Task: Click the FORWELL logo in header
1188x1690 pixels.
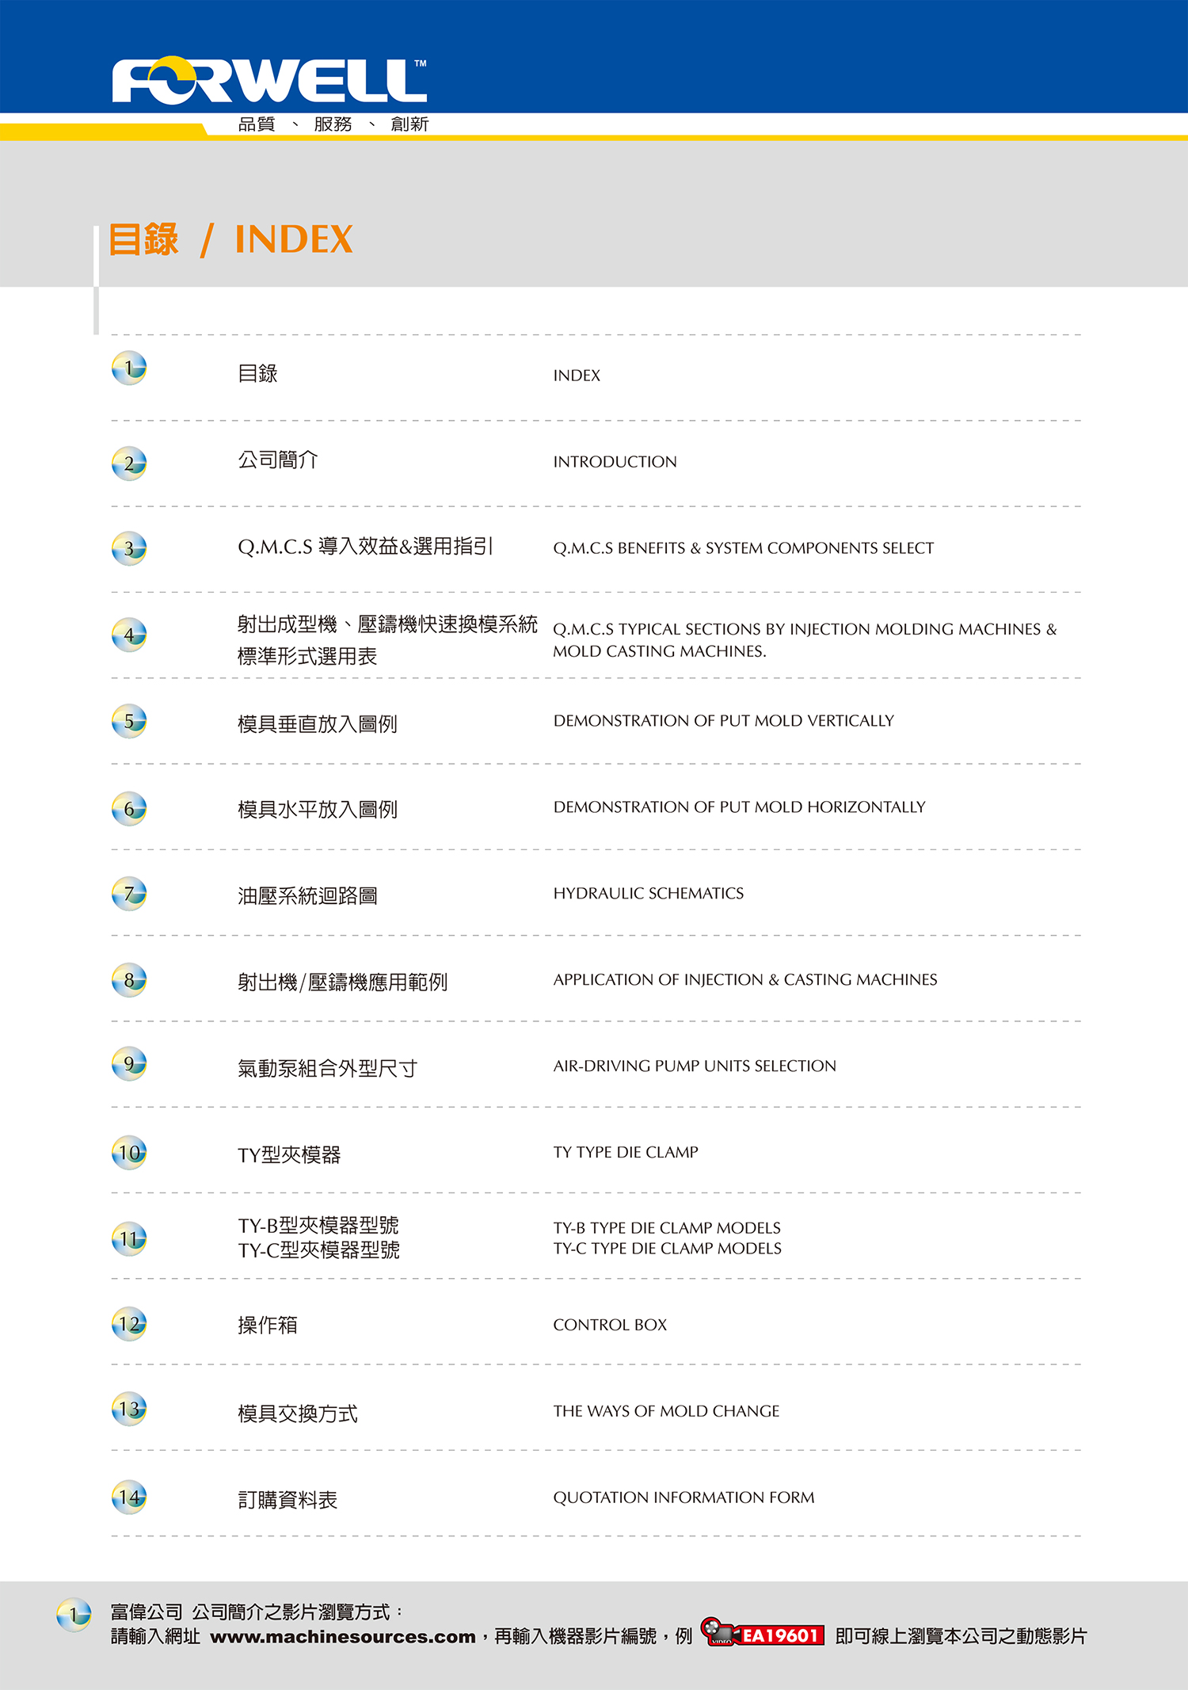Action: pos(269,81)
